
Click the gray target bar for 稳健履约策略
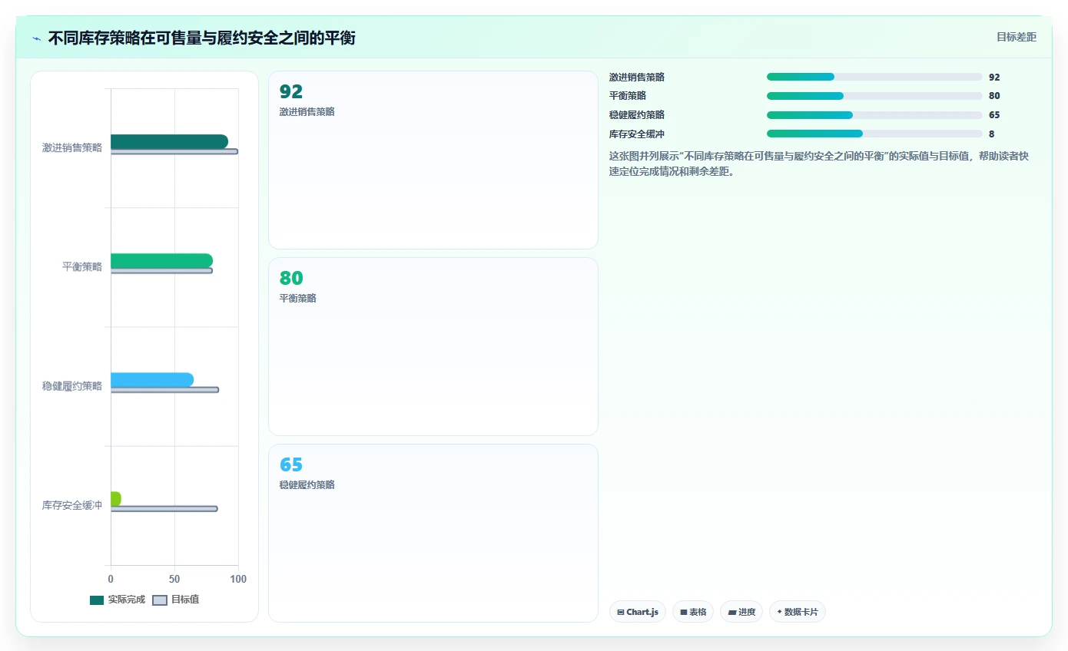tap(165, 390)
